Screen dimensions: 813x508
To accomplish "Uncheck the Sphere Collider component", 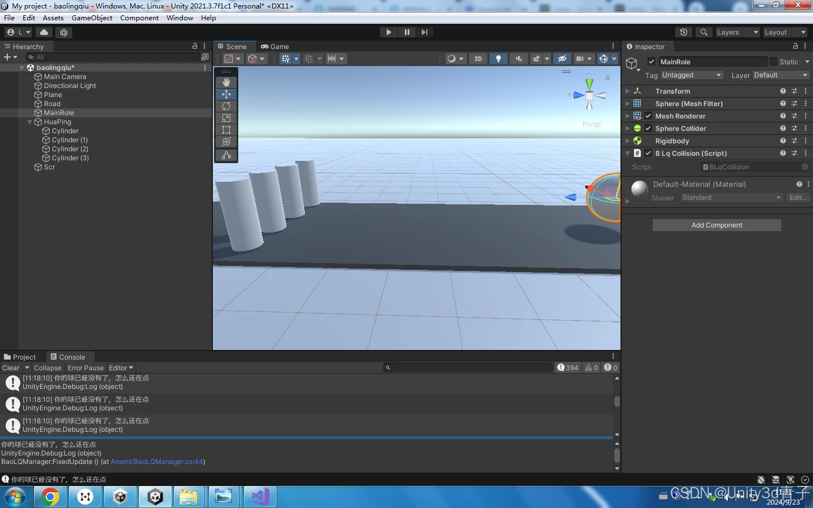I will point(649,129).
